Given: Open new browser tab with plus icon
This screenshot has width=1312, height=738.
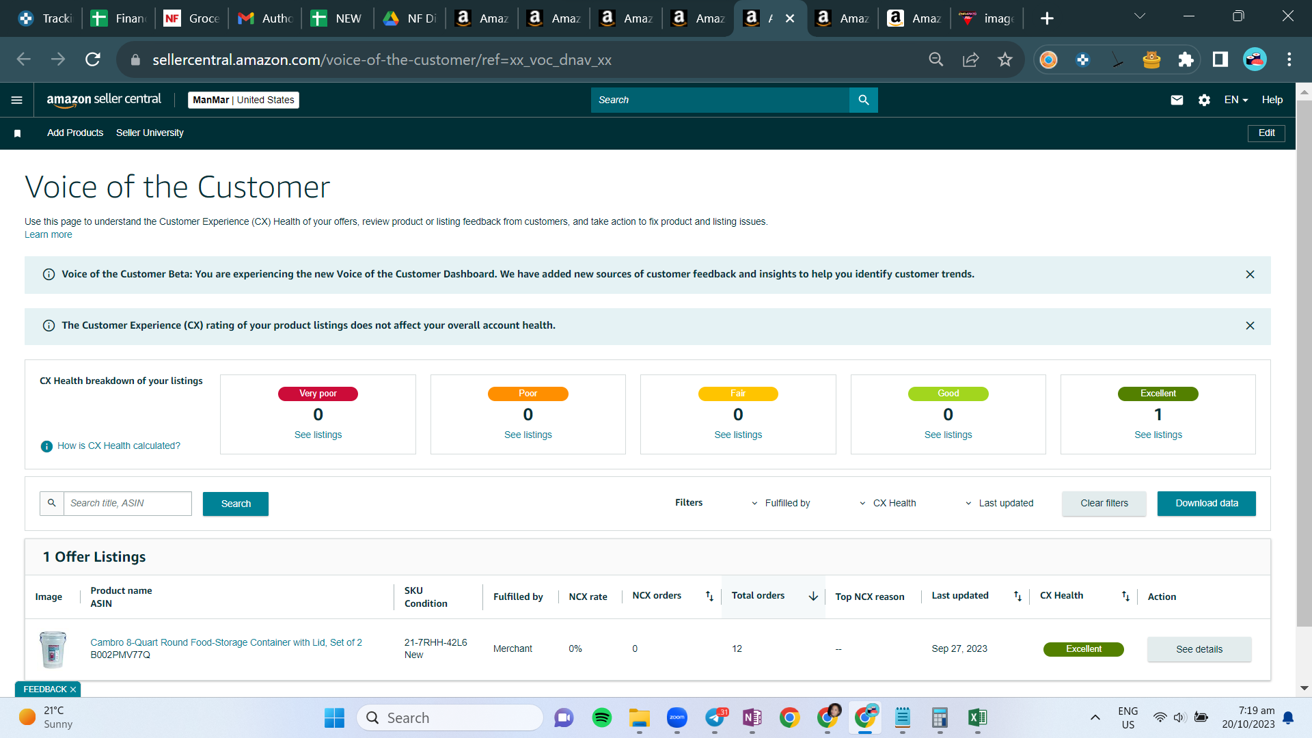Looking at the screenshot, I should pyautogui.click(x=1047, y=18).
